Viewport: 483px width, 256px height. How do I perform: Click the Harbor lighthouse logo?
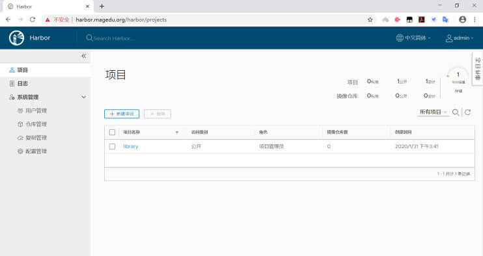[x=17, y=38]
